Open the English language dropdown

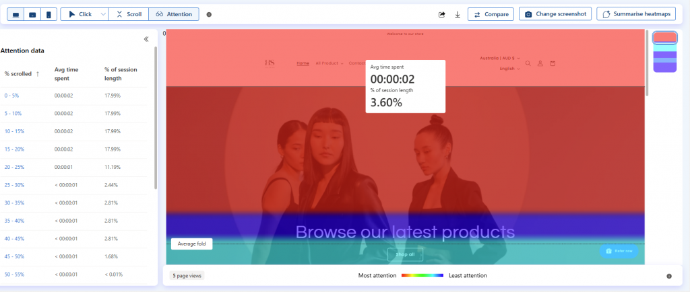click(x=509, y=69)
